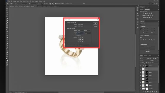
Task: Add an Invert adjustment
Action: [144, 18]
